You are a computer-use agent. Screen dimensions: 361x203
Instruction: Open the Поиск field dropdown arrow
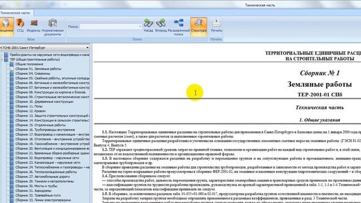click(x=140, y=27)
